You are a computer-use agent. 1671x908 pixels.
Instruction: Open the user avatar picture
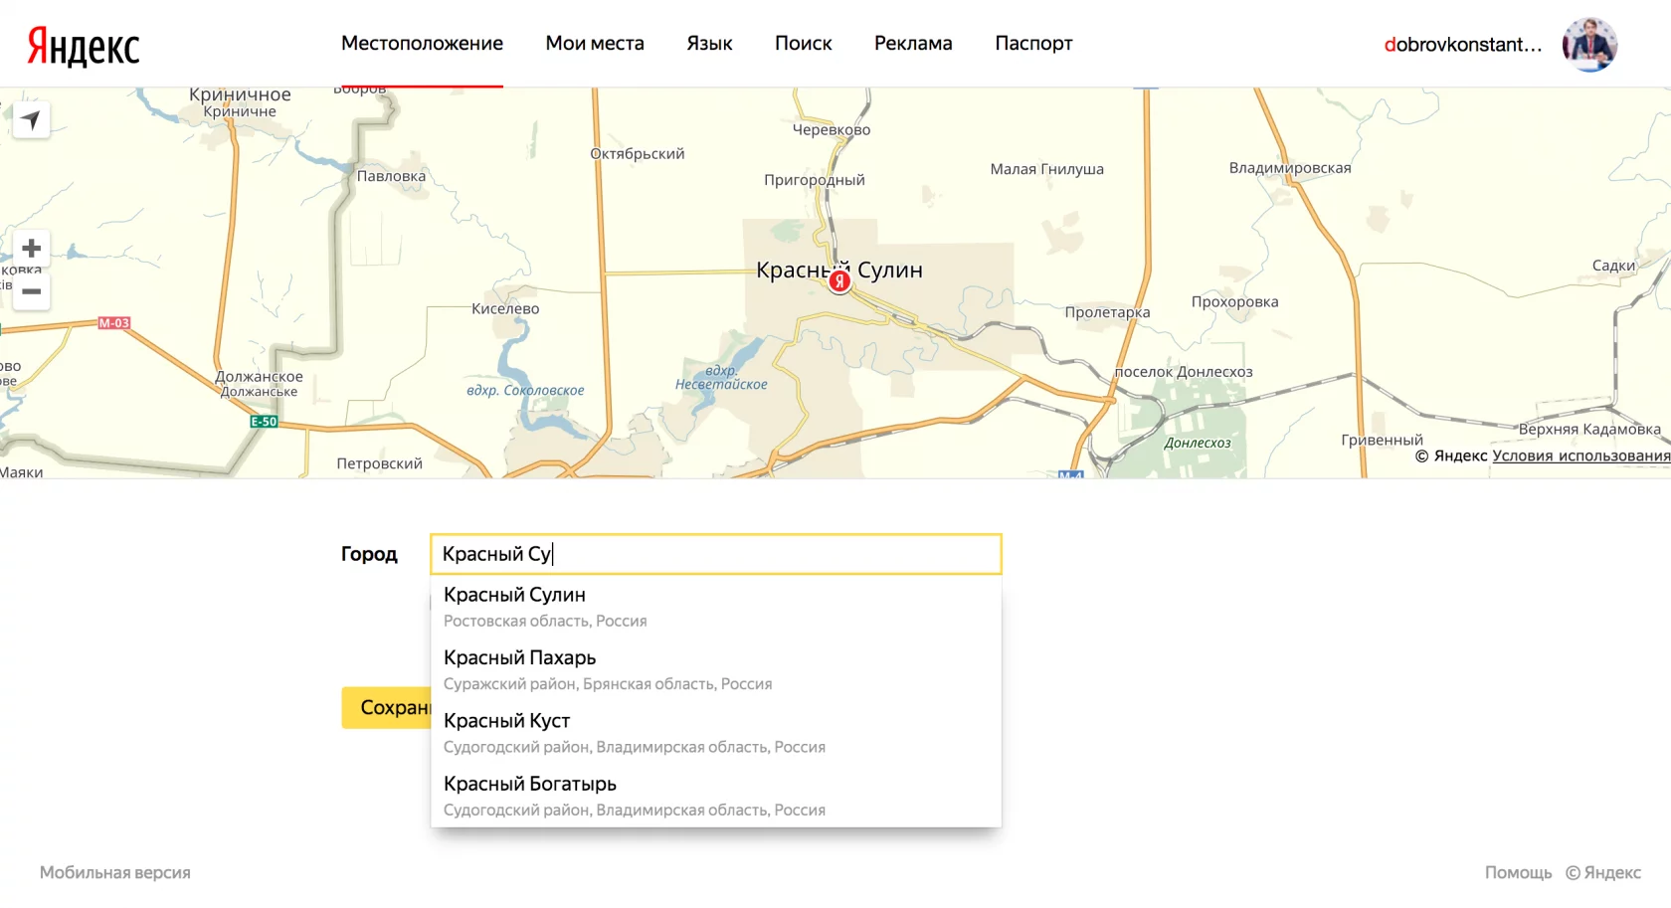pyautogui.click(x=1589, y=45)
